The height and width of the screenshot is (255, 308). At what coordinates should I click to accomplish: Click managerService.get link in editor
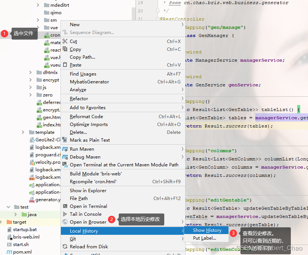point(281,118)
